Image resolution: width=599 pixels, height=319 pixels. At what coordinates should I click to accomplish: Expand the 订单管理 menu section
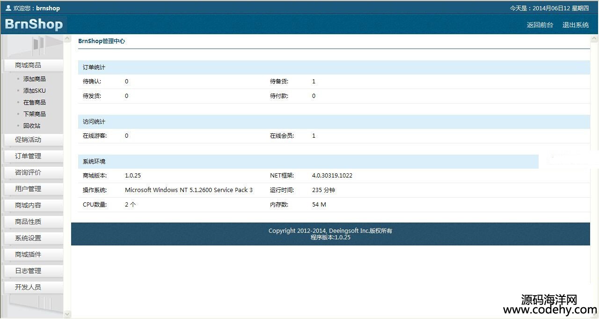click(28, 156)
